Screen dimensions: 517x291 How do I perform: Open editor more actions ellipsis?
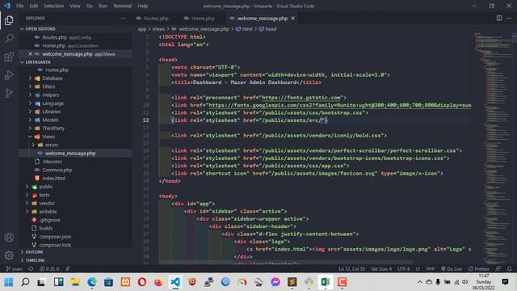tap(509, 19)
